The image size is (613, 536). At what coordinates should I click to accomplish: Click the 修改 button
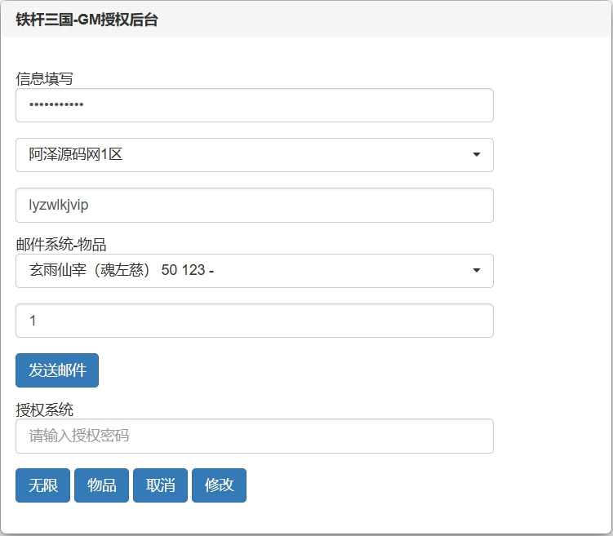(x=219, y=485)
